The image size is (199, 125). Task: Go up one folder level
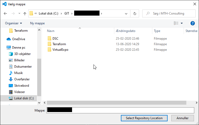[x=25, y=13]
